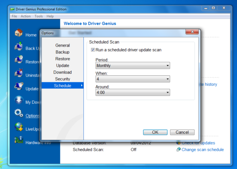Click the Update drivers monitor icon
The image size is (237, 169).
[19, 86]
